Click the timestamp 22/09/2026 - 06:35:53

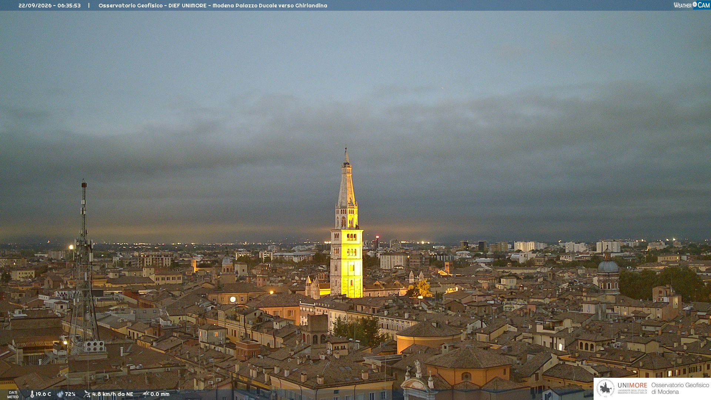click(50, 6)
